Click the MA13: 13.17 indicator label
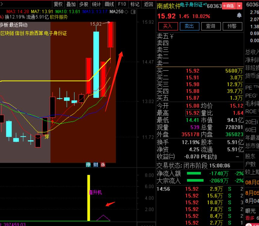 tap(95, 12)
